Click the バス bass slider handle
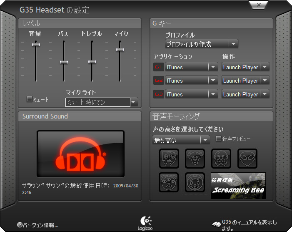This screenshot has width=292, height=232. [64, 62]
